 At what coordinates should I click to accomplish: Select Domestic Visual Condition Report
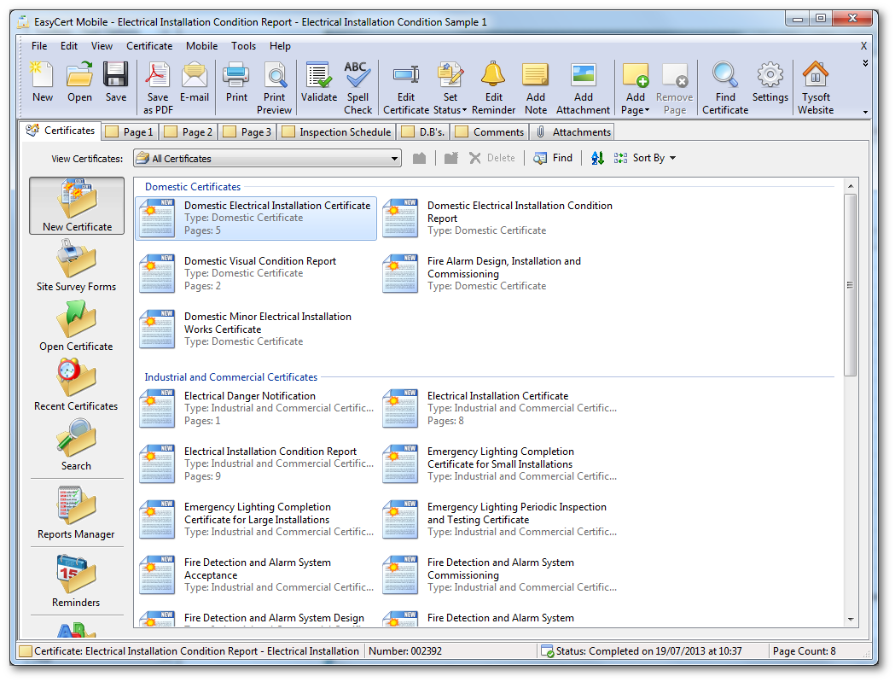pos(256,274)
